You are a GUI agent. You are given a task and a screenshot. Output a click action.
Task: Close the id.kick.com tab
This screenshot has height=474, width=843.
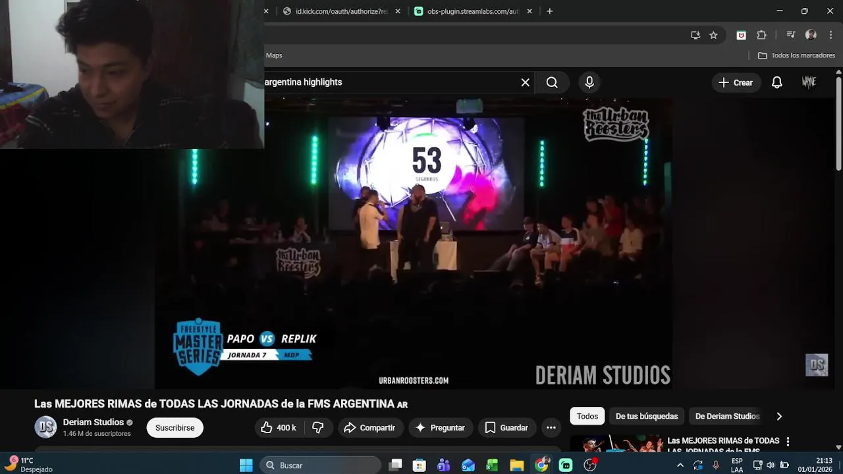click(x=397, y=11)
